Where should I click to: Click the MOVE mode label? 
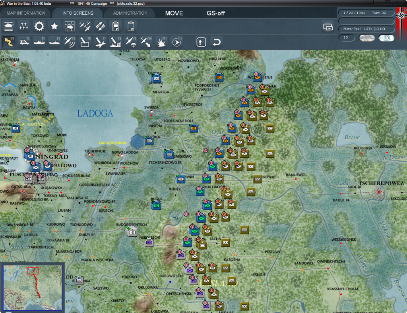174,13
